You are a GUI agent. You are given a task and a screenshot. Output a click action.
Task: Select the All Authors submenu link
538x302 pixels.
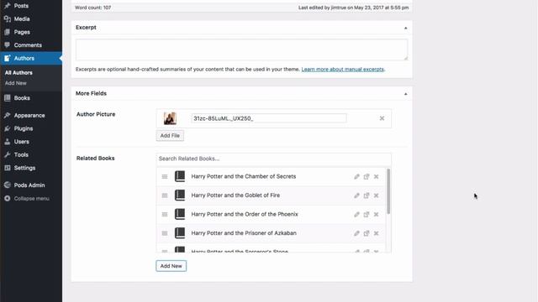18,73
